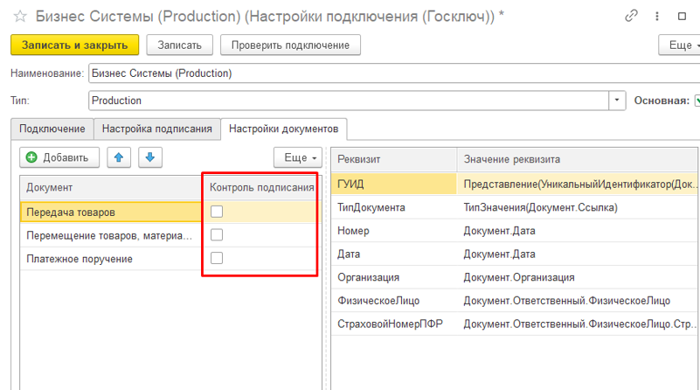Image resolution: width=700 pixels, height=390 pixels.
Task: Open the "Еще" menu above documents table
Action: click(x=298, y=157)
